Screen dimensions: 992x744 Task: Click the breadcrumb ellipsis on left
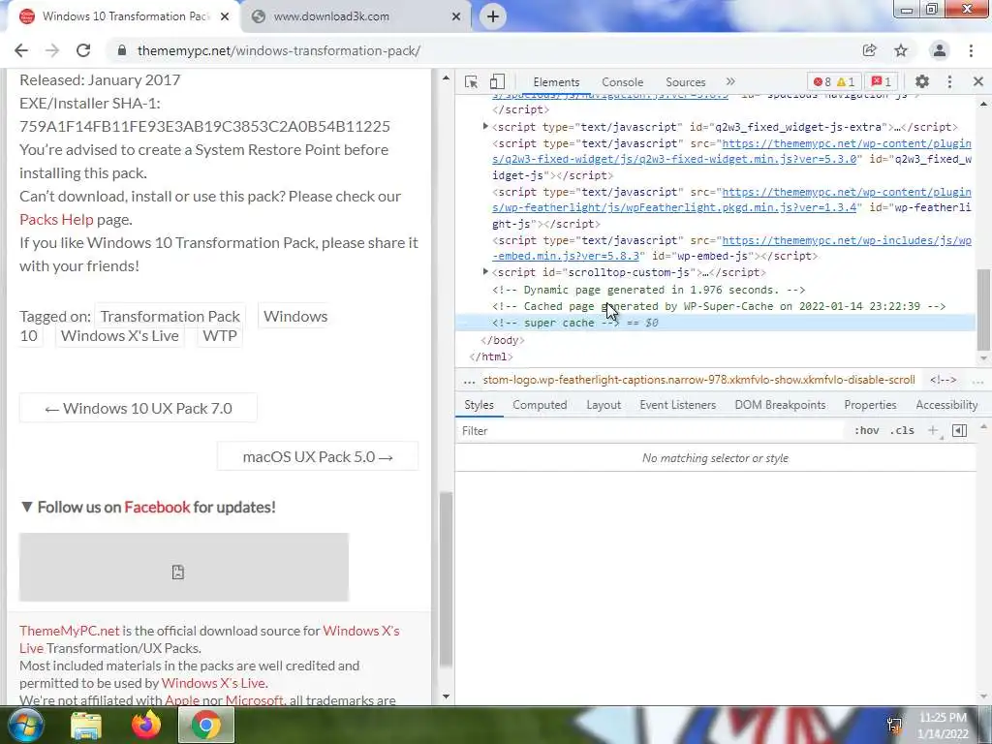tap(469, 380)
